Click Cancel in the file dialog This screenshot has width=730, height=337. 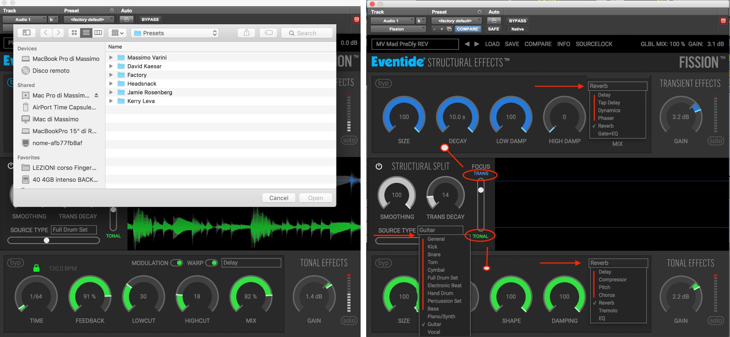click(x=279, y=198)
